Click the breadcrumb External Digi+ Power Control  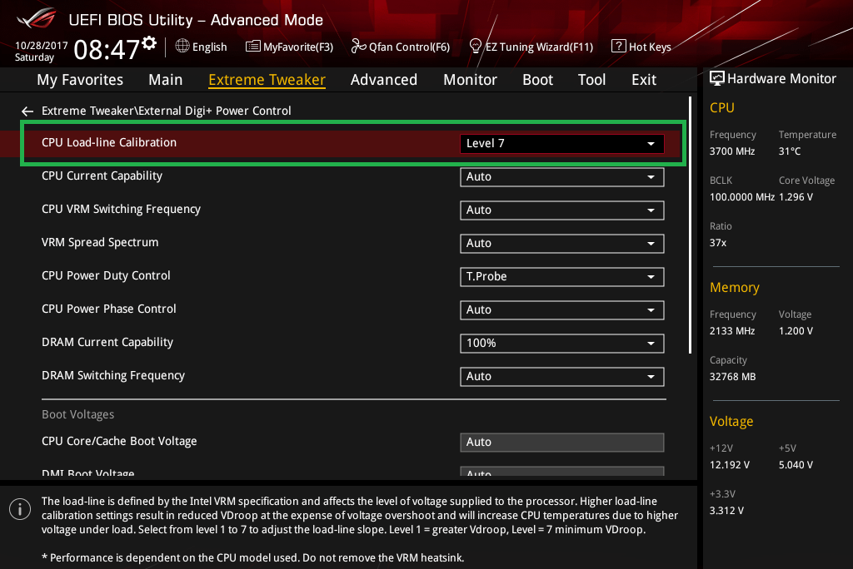(x=215, y=111)
